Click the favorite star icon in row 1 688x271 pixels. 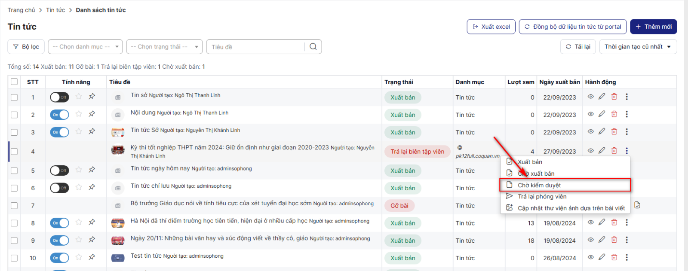(79, 97)
